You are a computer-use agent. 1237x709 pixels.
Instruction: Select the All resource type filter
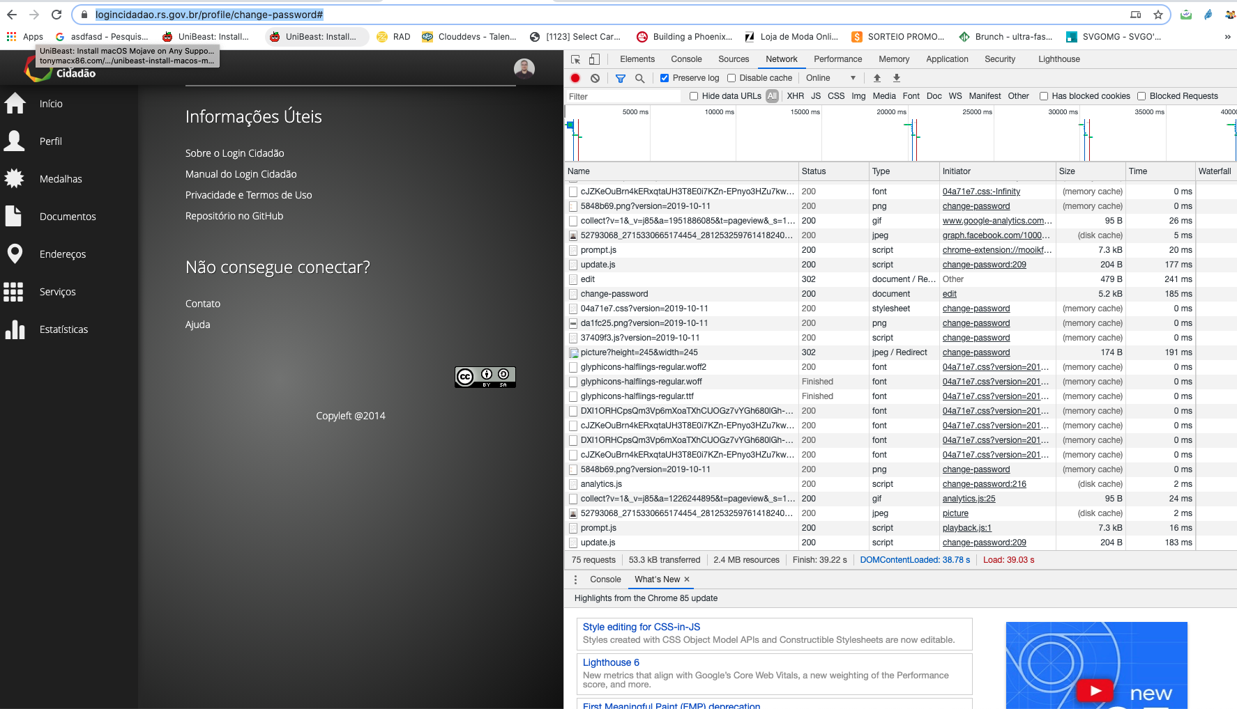click(772, 96)
